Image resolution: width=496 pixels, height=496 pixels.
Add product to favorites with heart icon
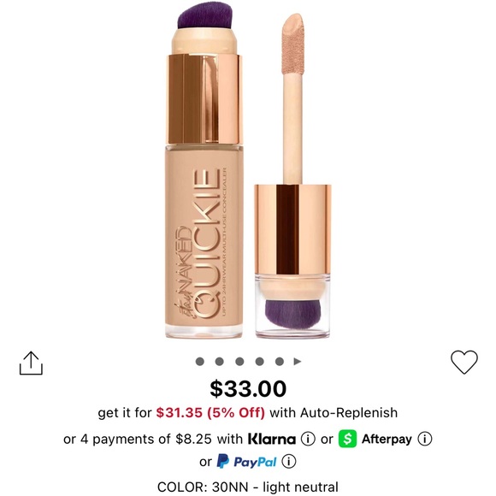click(464, 363)
